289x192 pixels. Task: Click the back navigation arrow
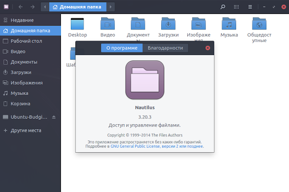[20, 7]
